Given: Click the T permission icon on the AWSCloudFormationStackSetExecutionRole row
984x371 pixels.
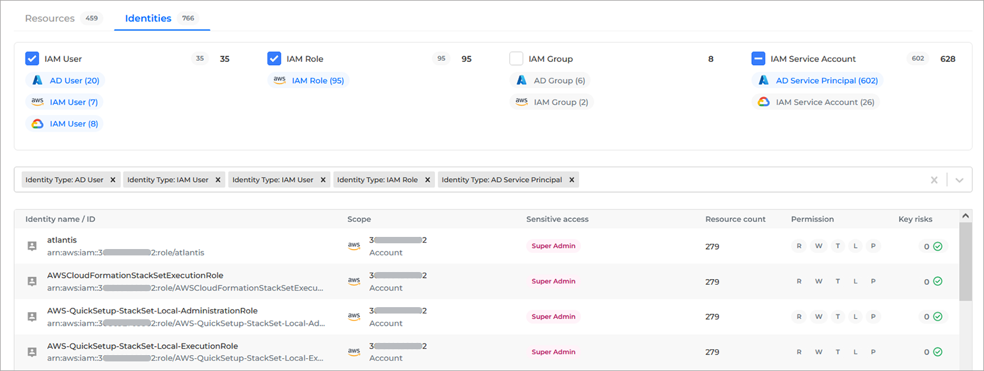Looking at the screenshot, I should click(837, 281).
